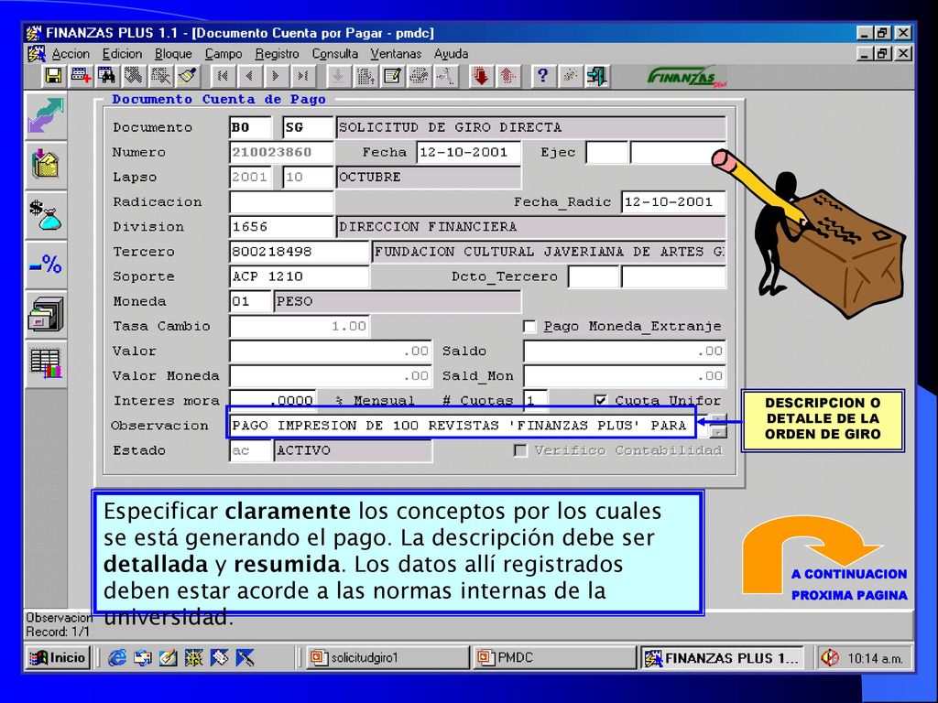Click the Inicio start button

[58, 658]
